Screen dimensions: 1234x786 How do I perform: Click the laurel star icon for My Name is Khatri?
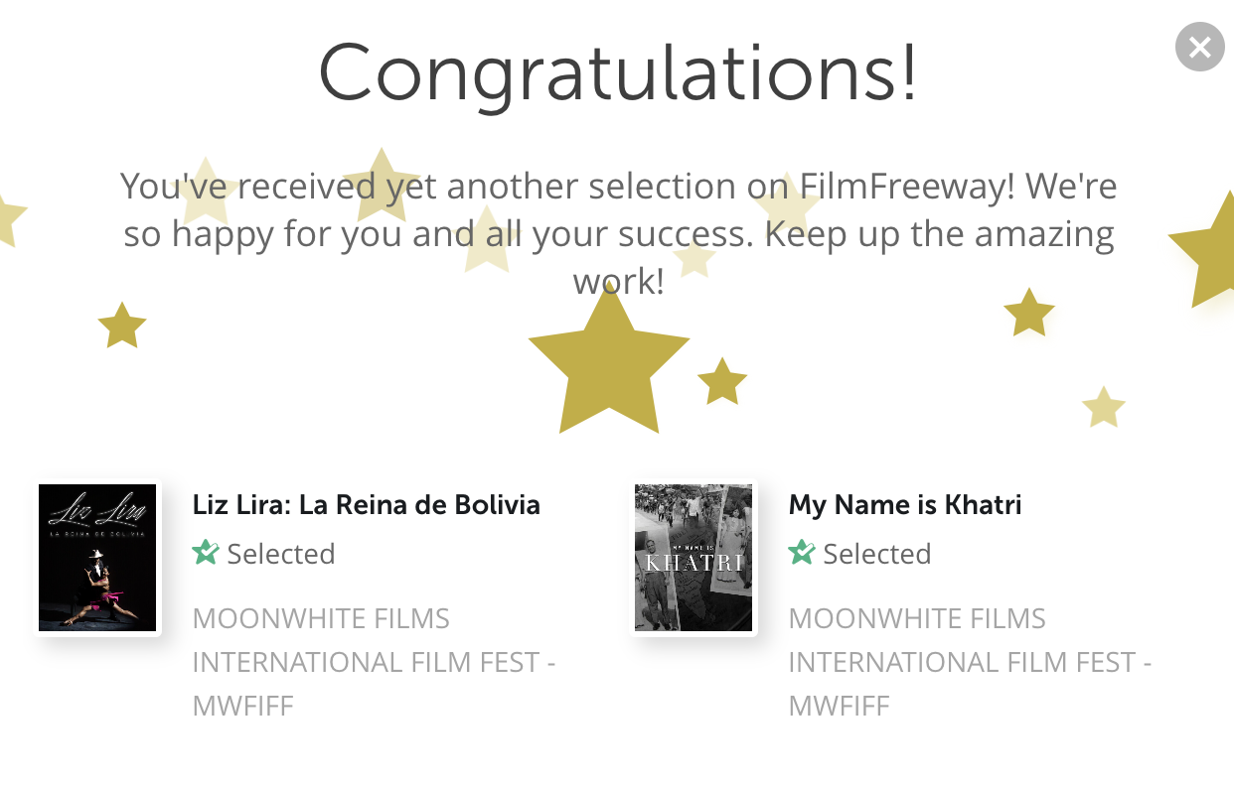click(802, 553)
